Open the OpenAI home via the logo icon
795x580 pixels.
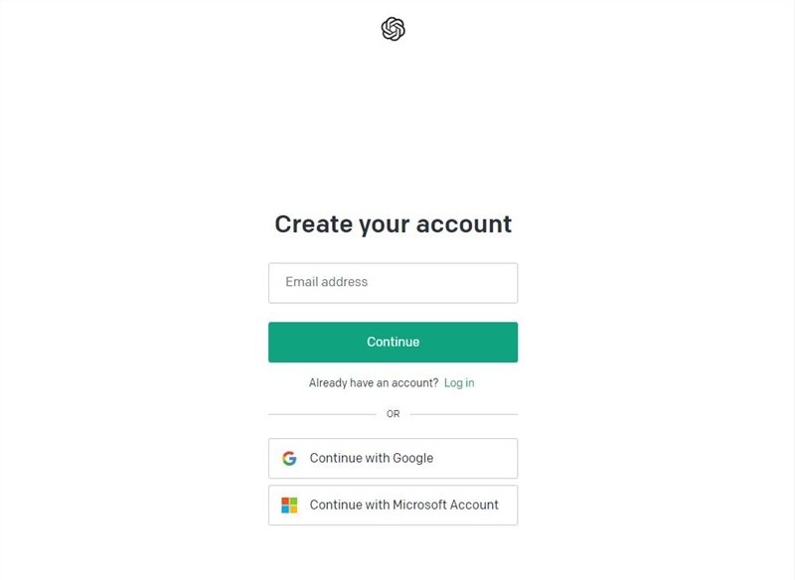coord(392,29)
